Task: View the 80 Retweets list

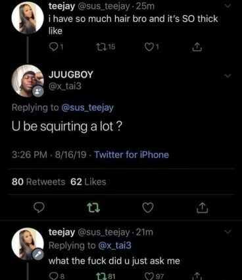Action: pos(38,182)
